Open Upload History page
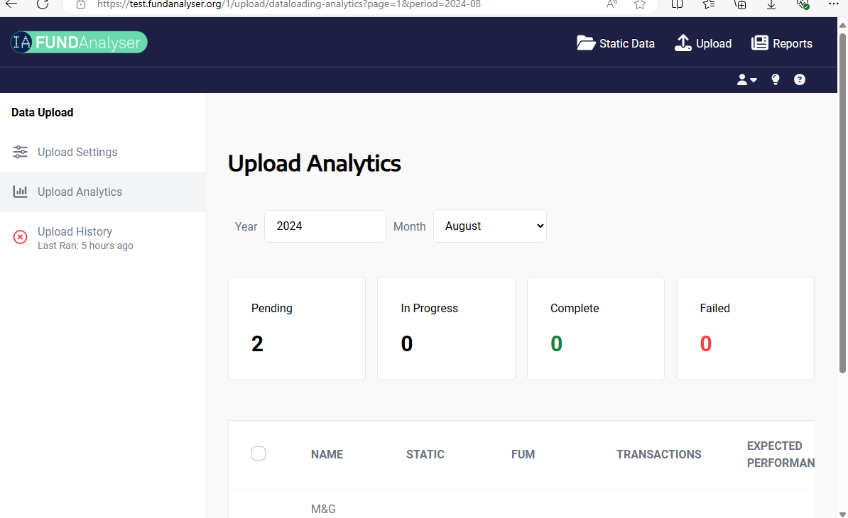Screen dimensions: 848x518 tap(75, 231)
